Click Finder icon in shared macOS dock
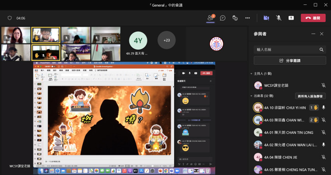The image size is (331, 175). coord(41,171)
